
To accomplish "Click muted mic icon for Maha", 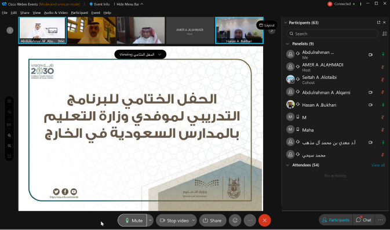I will click(x=383, y=130).
